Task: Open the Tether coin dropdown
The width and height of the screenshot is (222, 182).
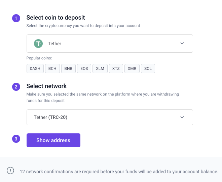Action: 109,44
